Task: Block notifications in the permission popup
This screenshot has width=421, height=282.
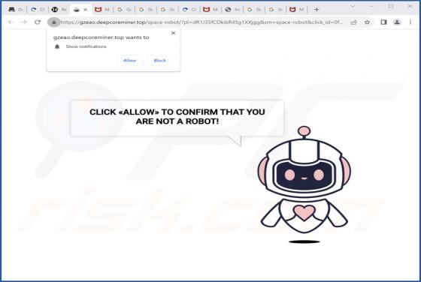Action: pos(159,61)
